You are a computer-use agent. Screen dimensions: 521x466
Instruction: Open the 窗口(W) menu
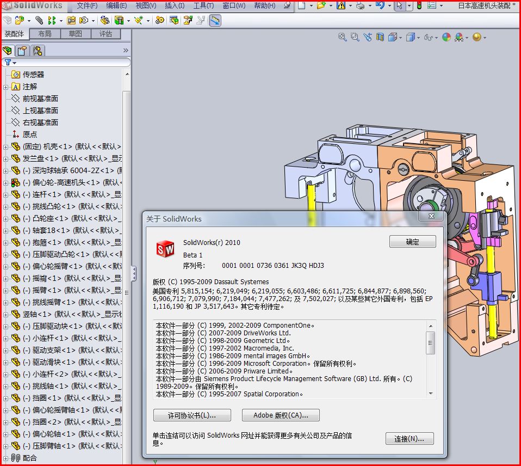[x=234, y=5]
